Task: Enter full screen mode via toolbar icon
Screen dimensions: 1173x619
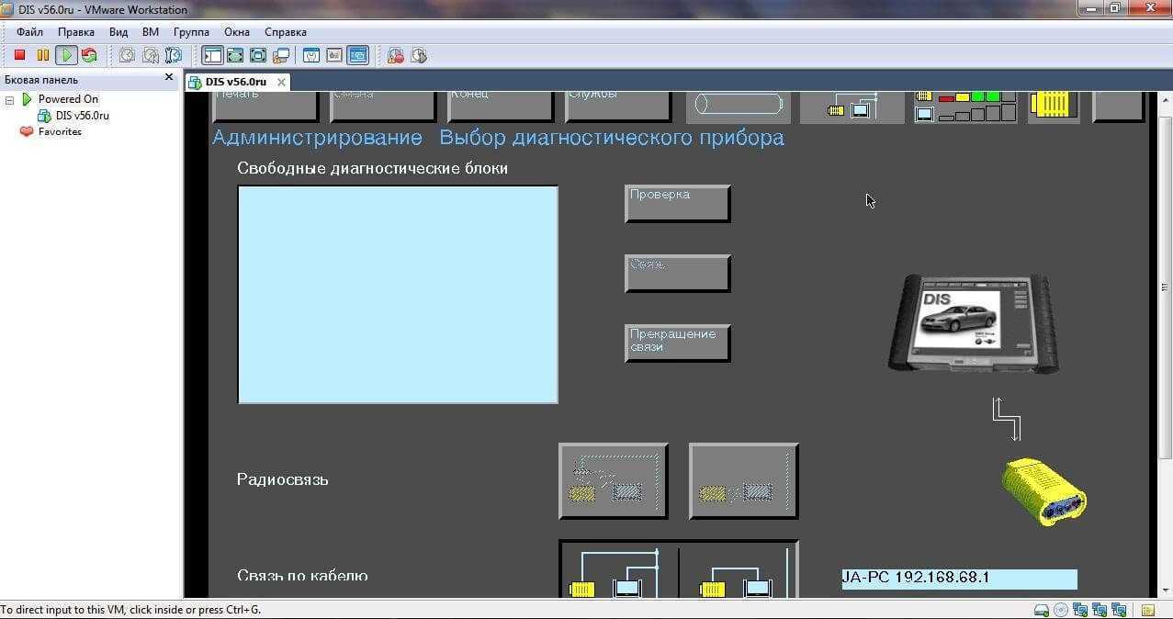Action: 235,55
